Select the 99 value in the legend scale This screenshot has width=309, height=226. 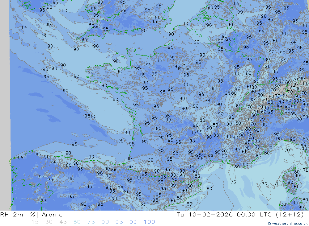tap(133, 222)
